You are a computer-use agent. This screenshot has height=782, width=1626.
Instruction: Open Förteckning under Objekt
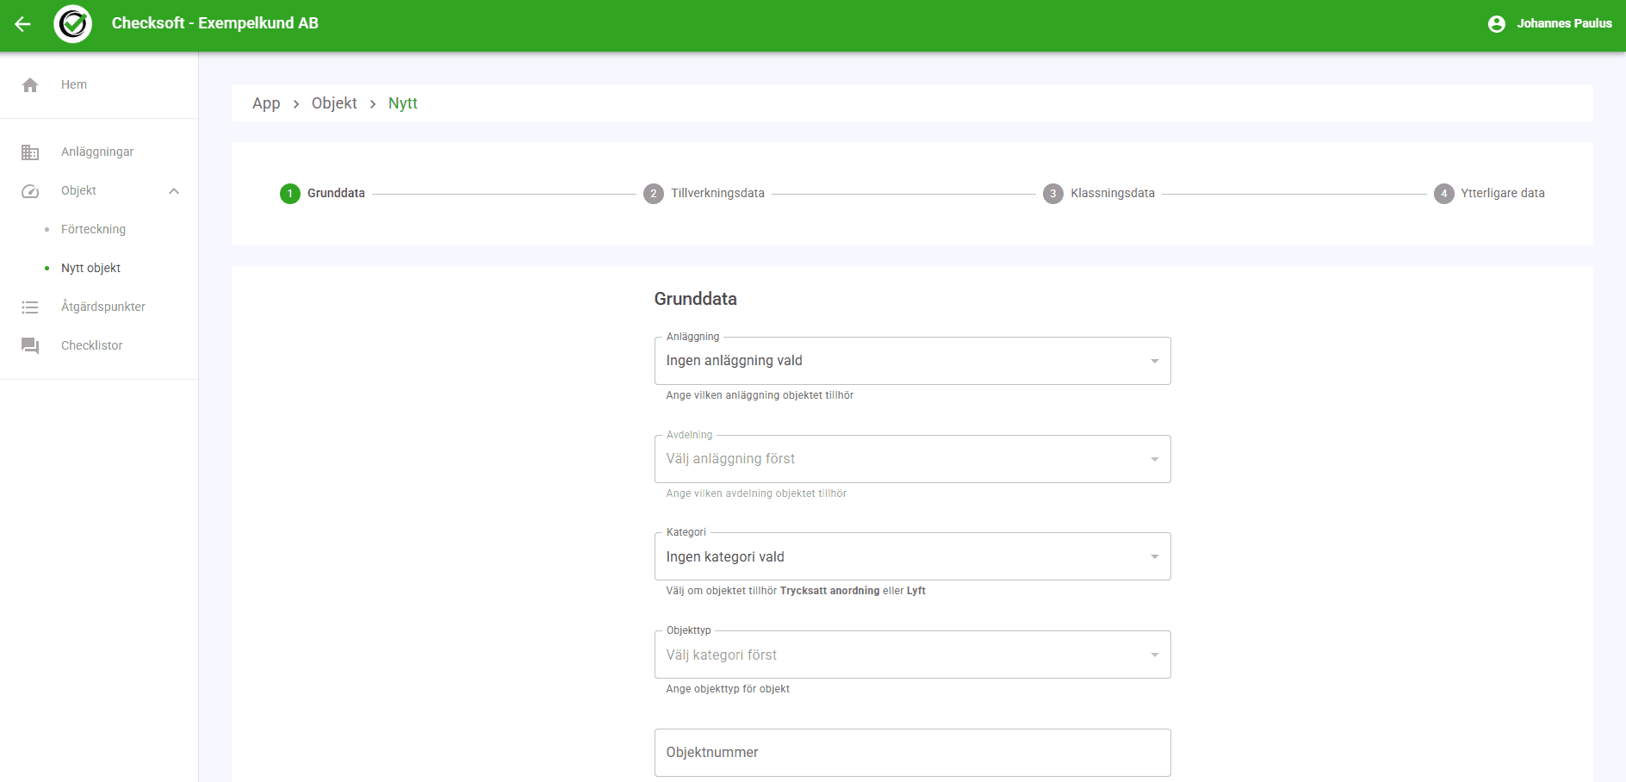tap(99, 229)
